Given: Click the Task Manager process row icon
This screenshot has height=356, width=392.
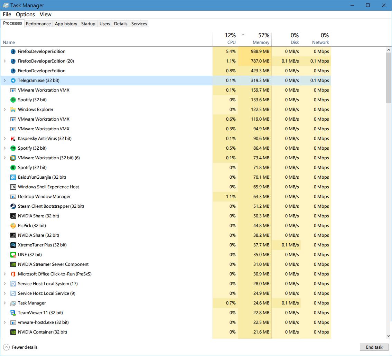Looking at the screenshot, I should coord(13,303).
